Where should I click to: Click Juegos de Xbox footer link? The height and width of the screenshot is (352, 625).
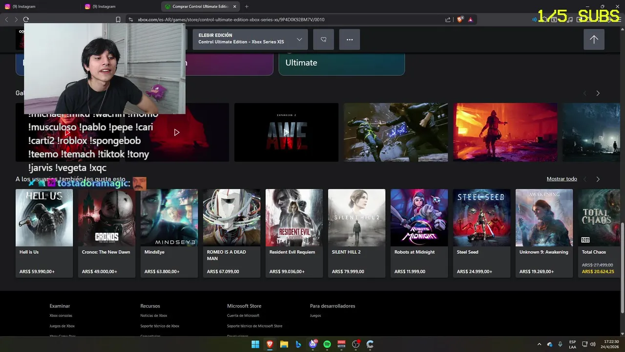[62, 326]
